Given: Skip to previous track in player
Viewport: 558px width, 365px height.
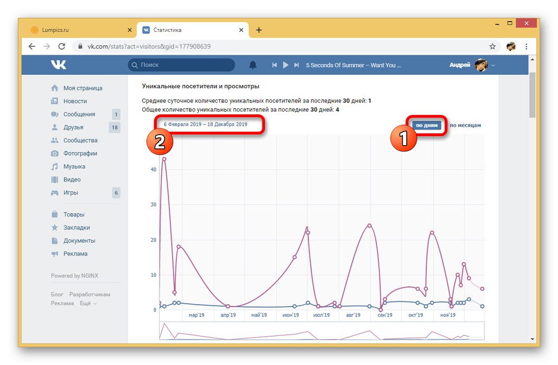Looking at the screenshot, I should 275,65.
